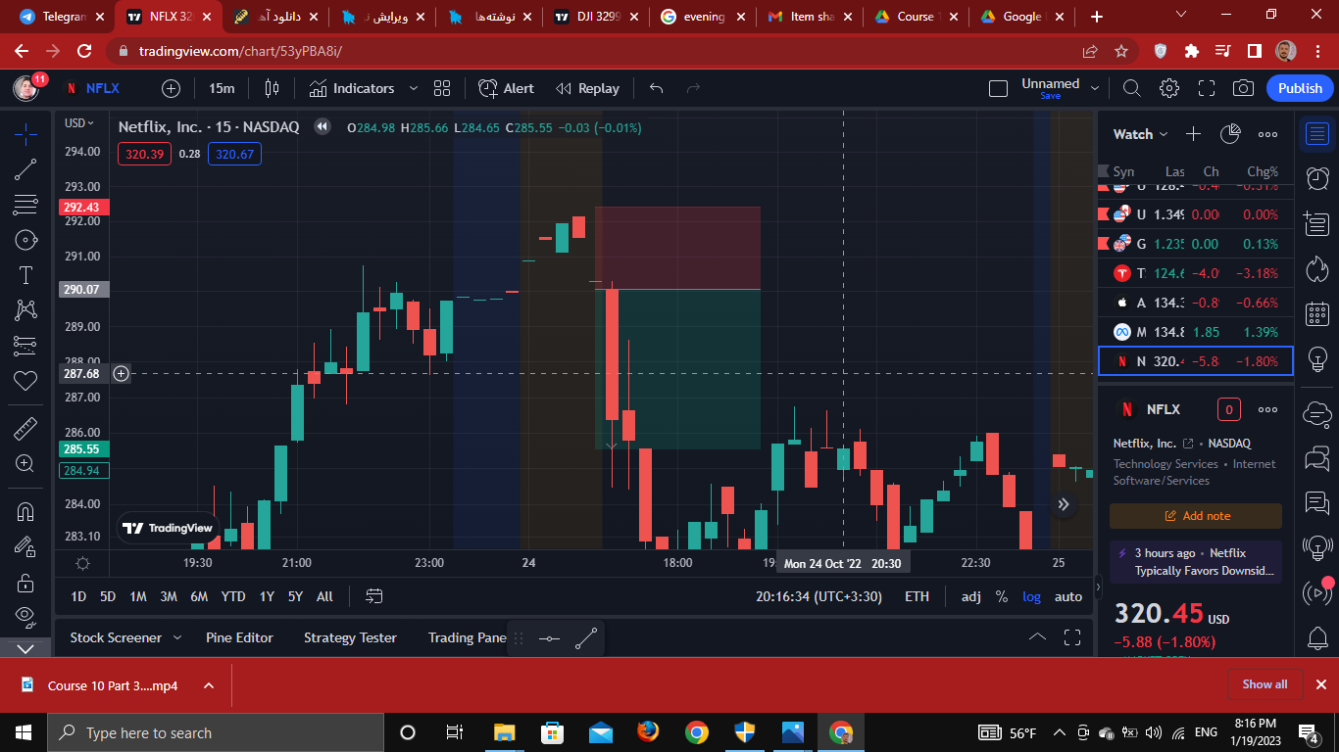The image size is (1339, 752).
Task: Take a chart snapshot with the camera icon
Action: point(1243,88)
